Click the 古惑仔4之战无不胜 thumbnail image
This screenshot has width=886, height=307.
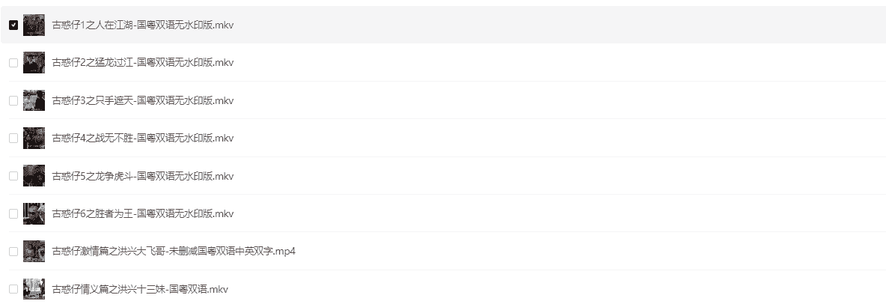pos(34,139)
